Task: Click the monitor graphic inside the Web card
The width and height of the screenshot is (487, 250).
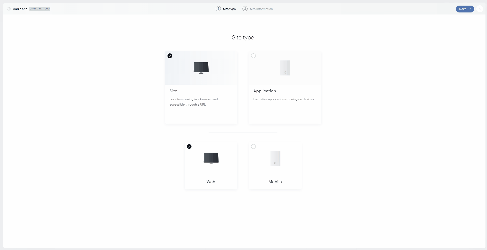Action: point(211,158)
